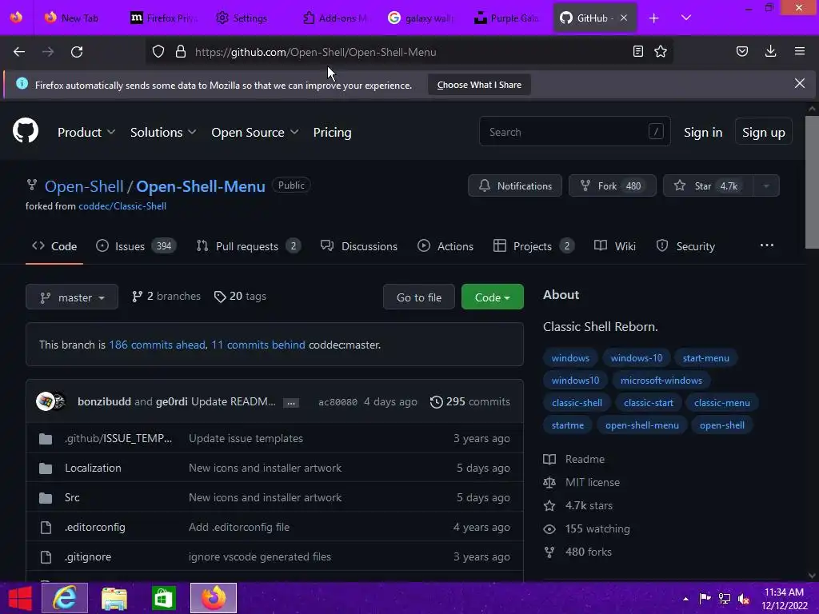Viewport: 819px width, 614px height.
Task: Open the coddec/Classic-Shell fork source link
Action: point(122,206)
